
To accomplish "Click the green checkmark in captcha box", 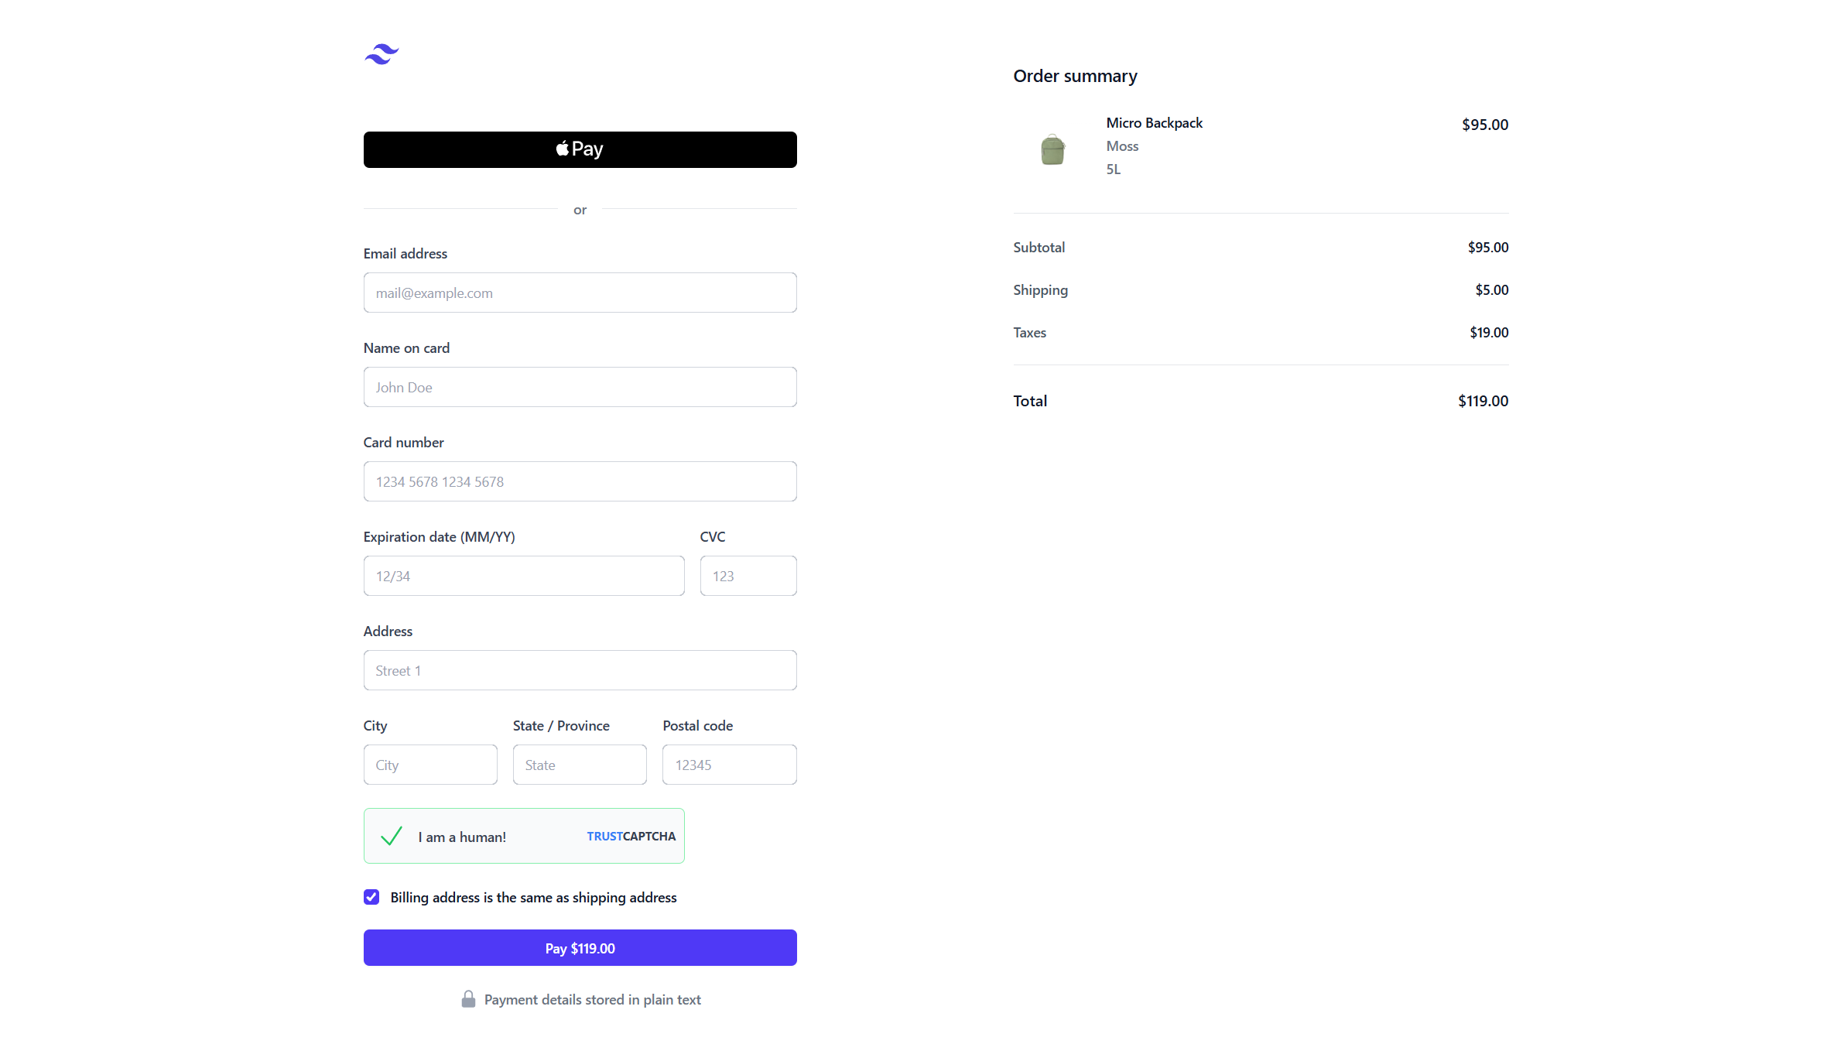I will (392, 836).
